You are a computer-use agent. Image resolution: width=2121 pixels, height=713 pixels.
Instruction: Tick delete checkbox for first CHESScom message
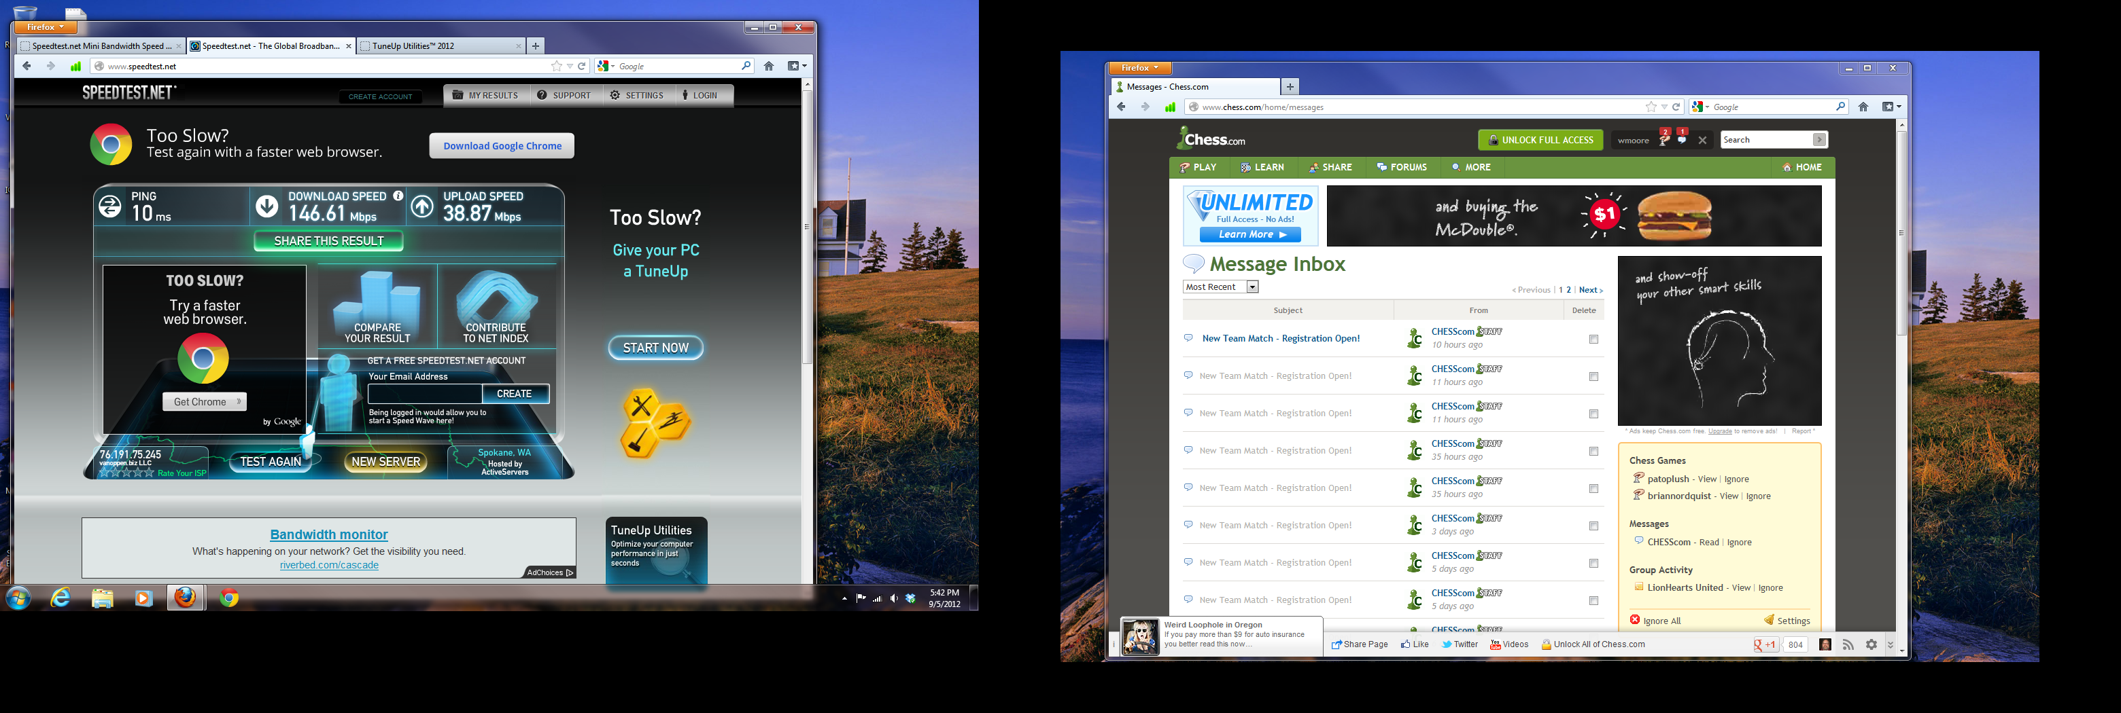click(x=1593, y=340)
